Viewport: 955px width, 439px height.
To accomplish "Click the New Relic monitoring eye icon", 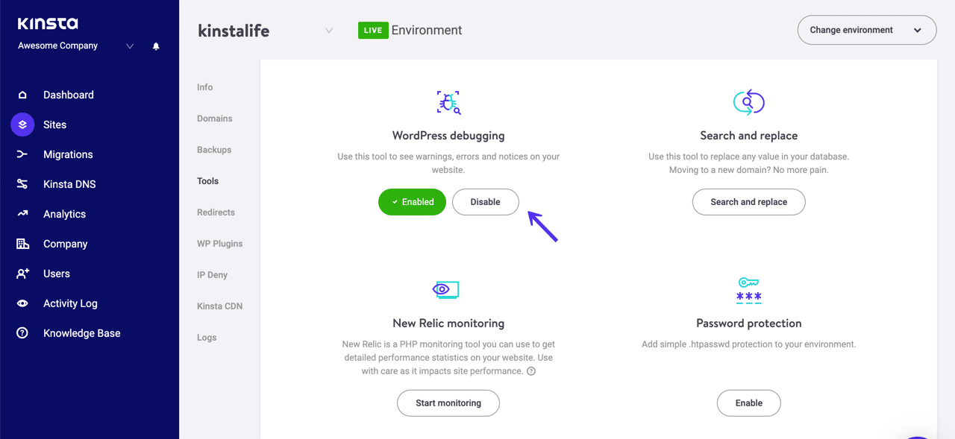I will pos(446,289).
